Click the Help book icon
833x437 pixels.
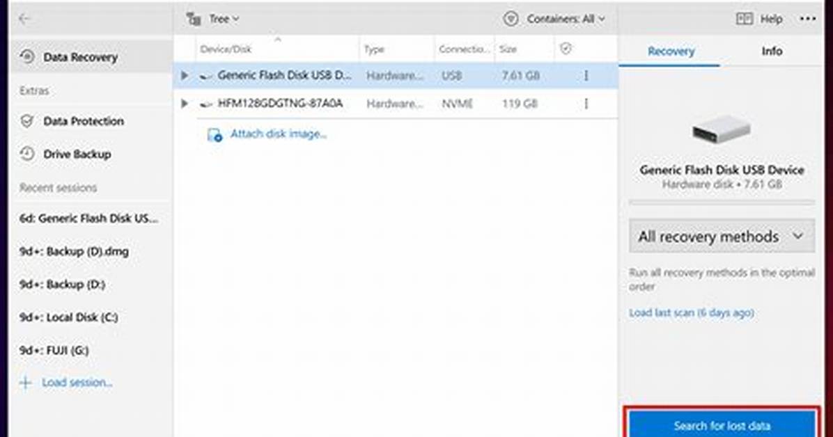coord(744,19)
